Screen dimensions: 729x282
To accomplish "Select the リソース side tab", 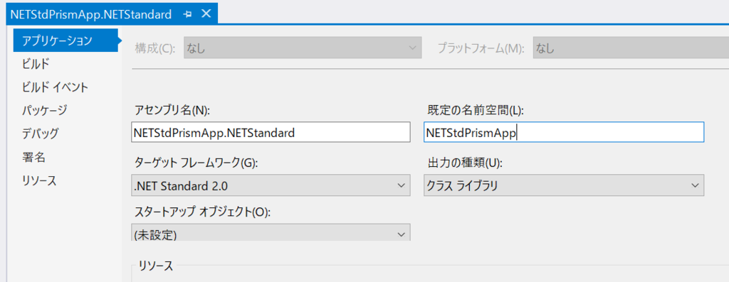I will click(39, 181).
